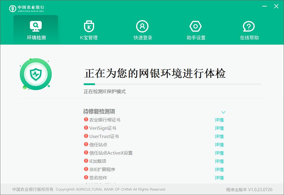View 详情 for 非IE扩展程序

219,170
